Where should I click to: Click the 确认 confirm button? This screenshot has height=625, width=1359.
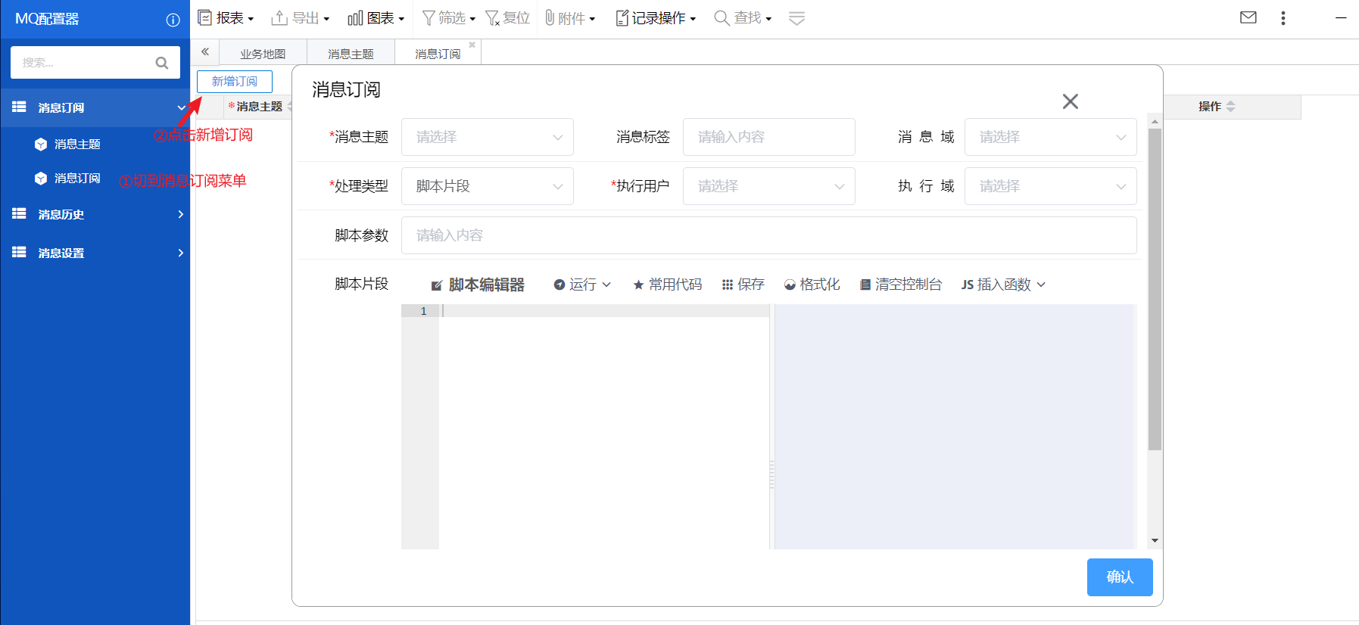[x=1120, y=577]
